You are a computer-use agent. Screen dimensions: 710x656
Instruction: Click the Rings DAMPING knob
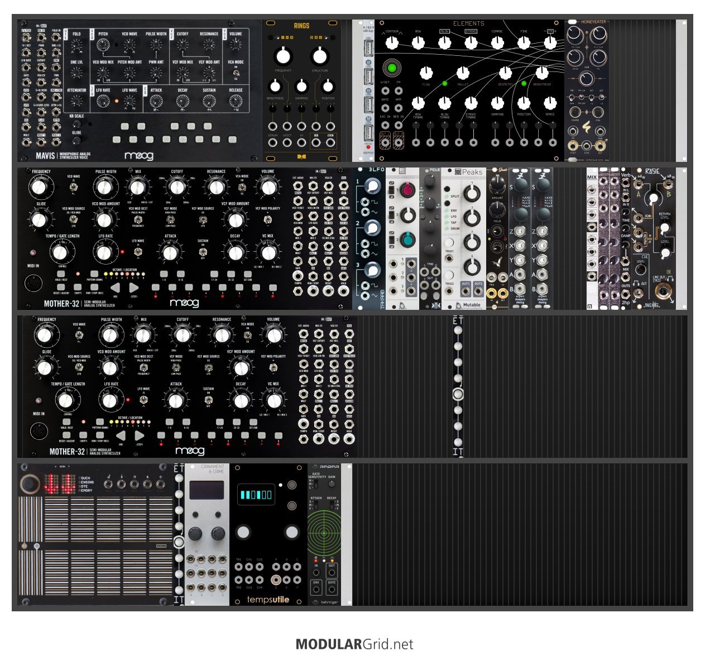[x=301, y=86]
